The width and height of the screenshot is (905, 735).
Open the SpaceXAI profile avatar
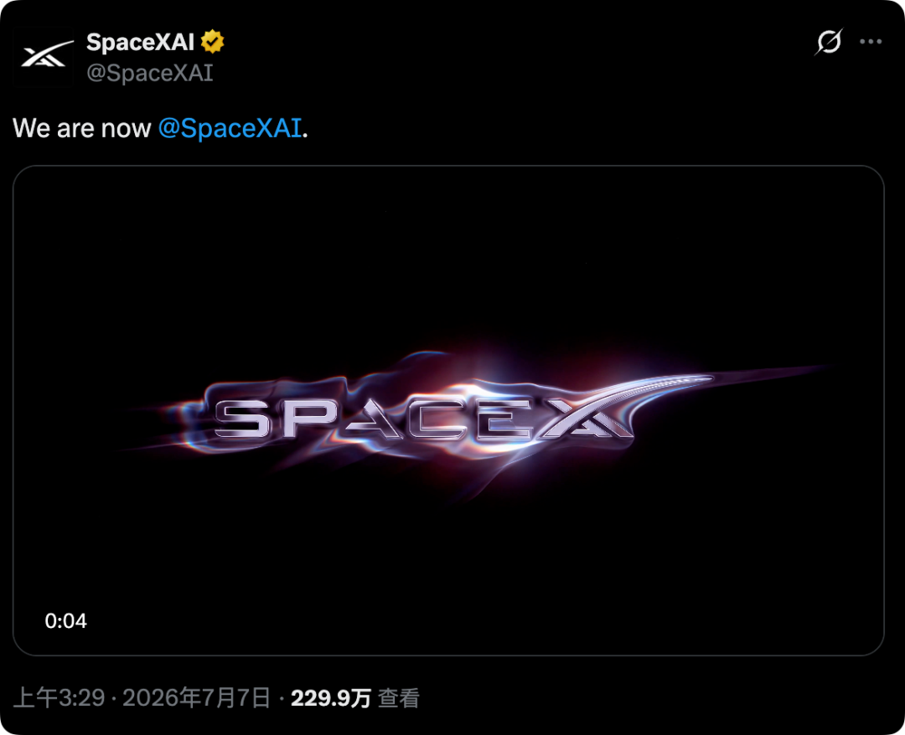tap(44, 55)
